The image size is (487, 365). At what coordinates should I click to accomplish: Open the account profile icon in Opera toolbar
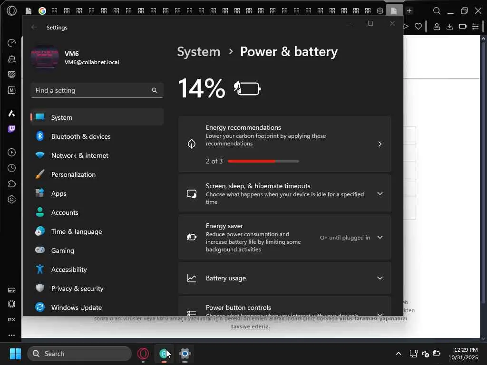pos(437,27)
